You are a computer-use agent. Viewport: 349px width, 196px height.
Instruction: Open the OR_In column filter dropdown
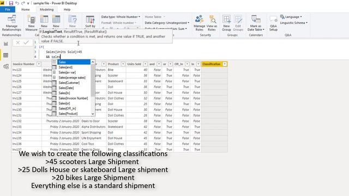(187, 64)
